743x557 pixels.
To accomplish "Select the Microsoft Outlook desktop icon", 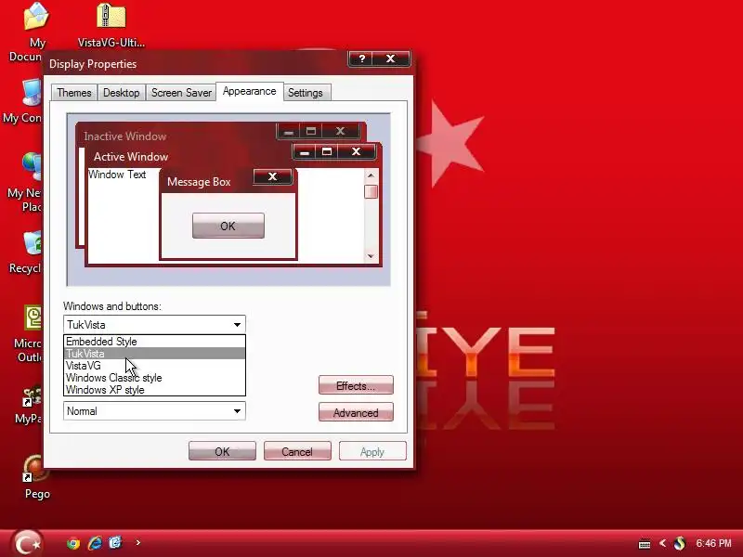I will [32, 317].
